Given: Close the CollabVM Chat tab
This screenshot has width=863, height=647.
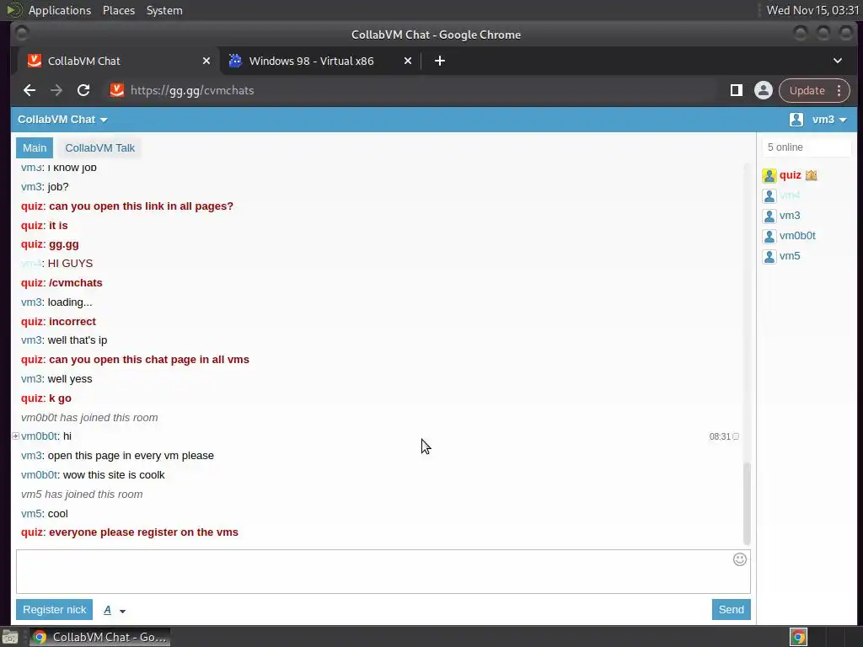Looking at the screenshot, I should coord(206,61).
